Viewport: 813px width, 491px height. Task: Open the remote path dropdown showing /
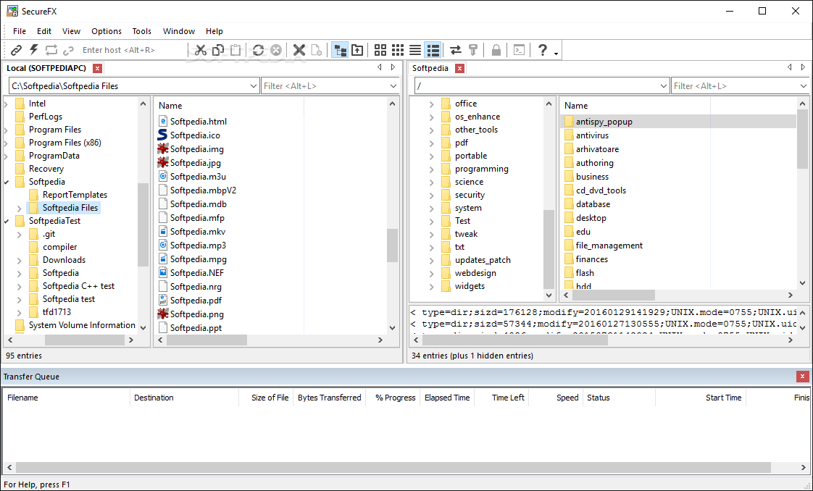coord(663,86)
